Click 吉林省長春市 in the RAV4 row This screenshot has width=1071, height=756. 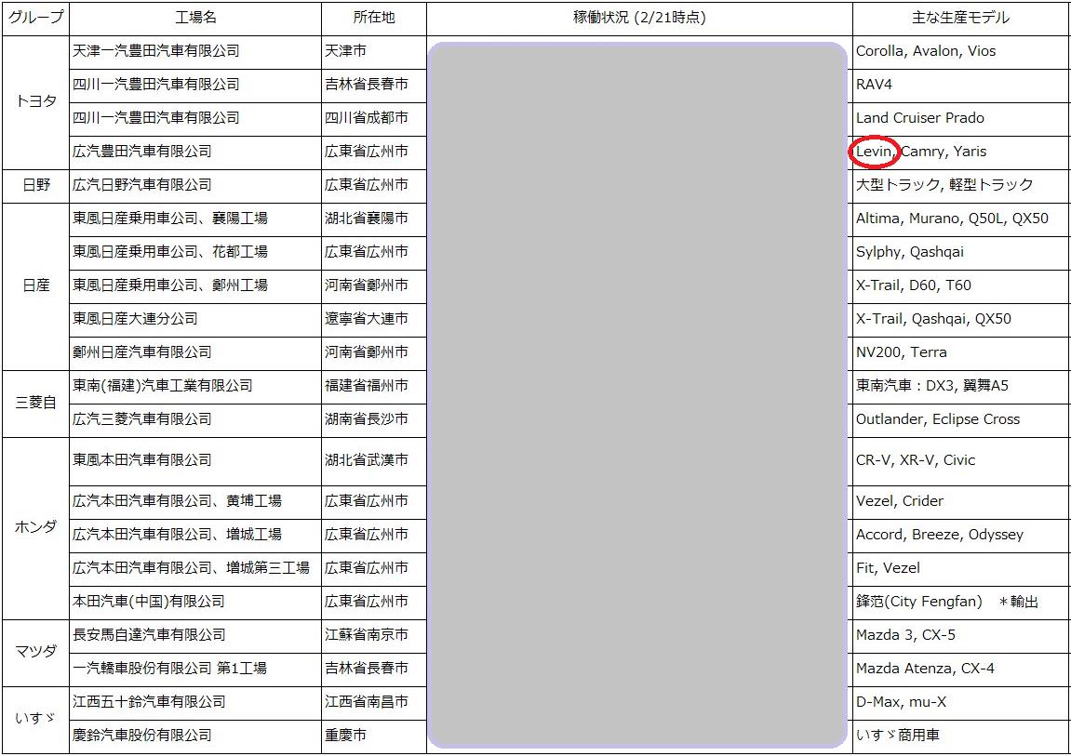[x=374, y=86]
